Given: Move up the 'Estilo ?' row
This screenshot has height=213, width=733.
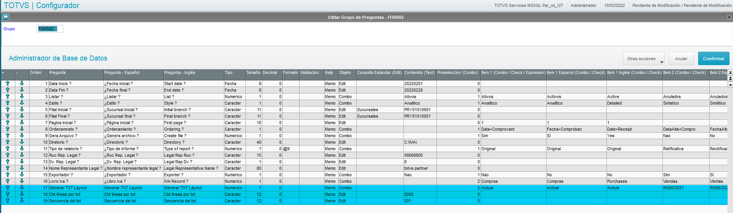Looking at the screenshot, I should coord(8,103).
